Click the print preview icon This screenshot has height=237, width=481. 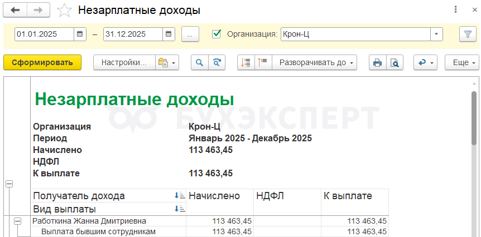point(395,62)
